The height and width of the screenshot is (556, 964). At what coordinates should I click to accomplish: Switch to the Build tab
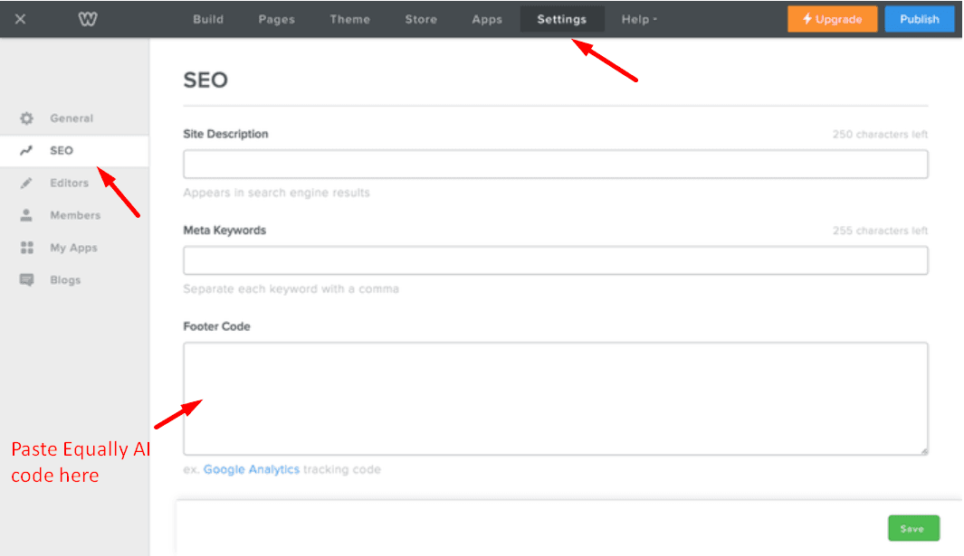tap(208, 19)
